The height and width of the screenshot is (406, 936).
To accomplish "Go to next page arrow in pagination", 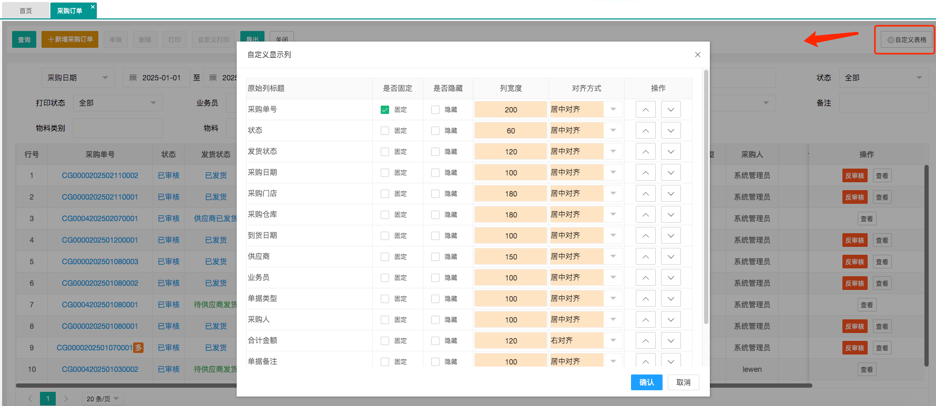I will (x=66, y=399).
